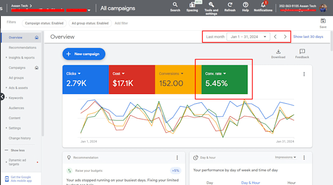Click the page vertical scrollbar
The width and height of the screenshot is (333, 185).
[x=332, y=41]
